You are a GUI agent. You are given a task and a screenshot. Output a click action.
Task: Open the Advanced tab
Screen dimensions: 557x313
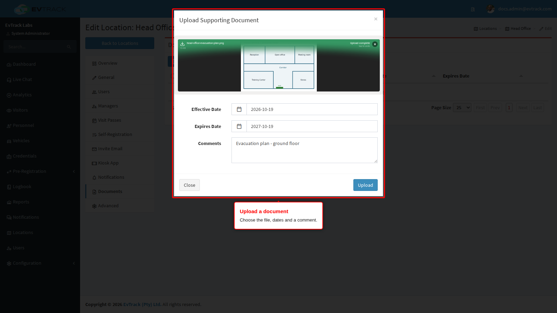coord(120,206)
